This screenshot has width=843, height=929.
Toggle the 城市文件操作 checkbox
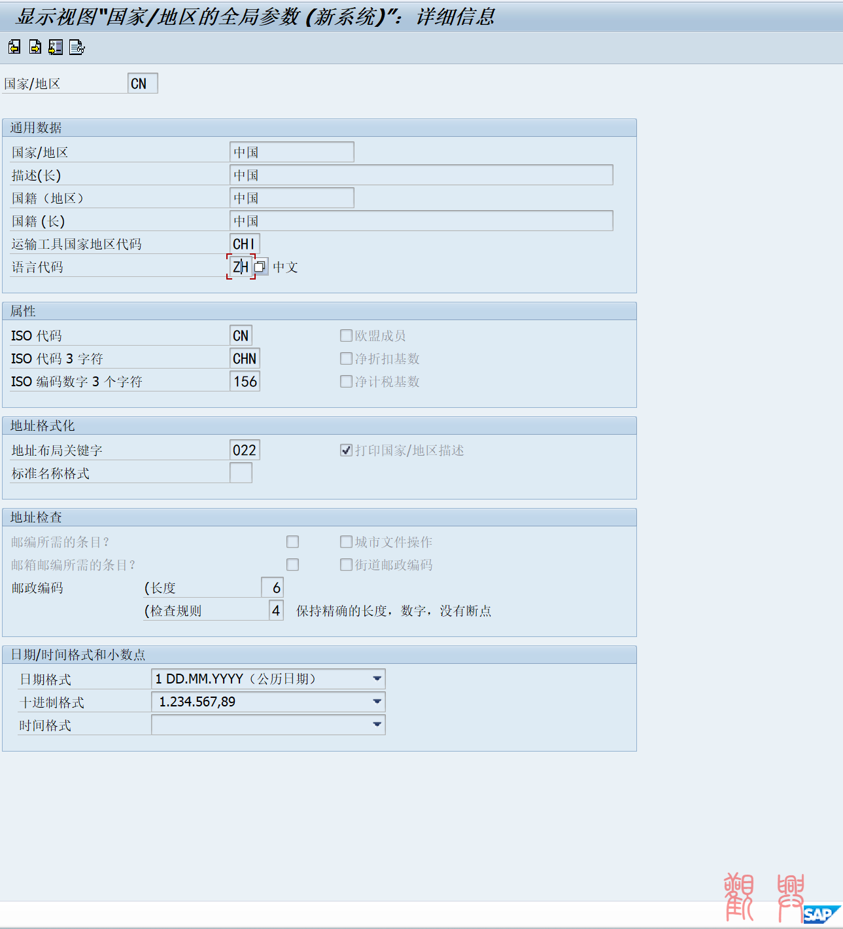[346, 542]
